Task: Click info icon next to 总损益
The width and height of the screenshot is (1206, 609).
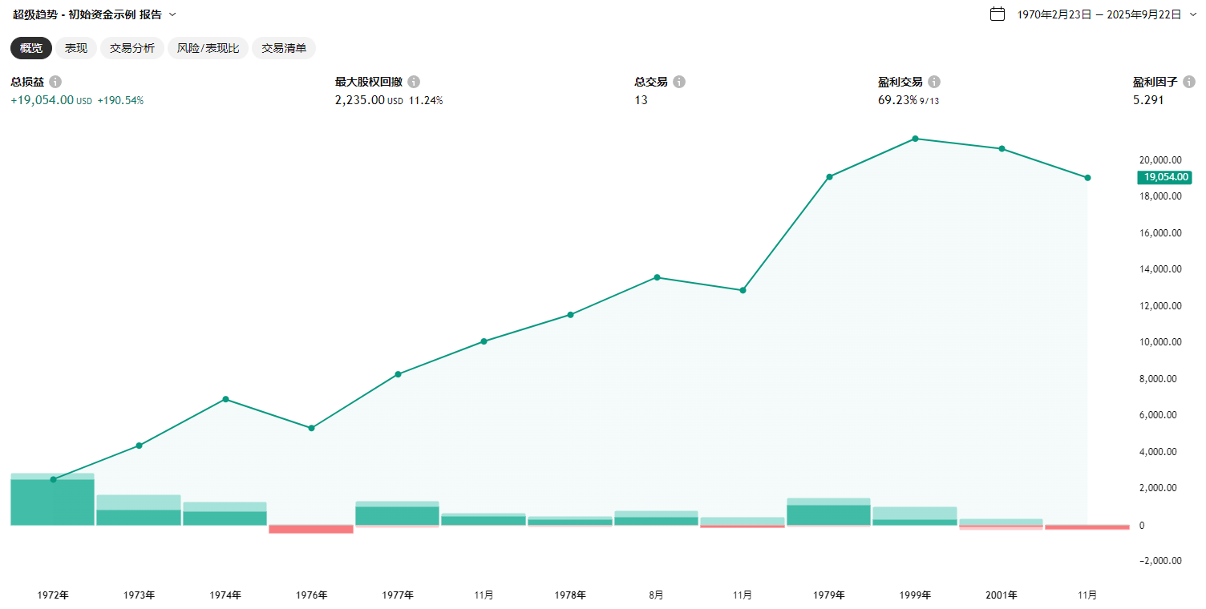Action: [55, 82]
